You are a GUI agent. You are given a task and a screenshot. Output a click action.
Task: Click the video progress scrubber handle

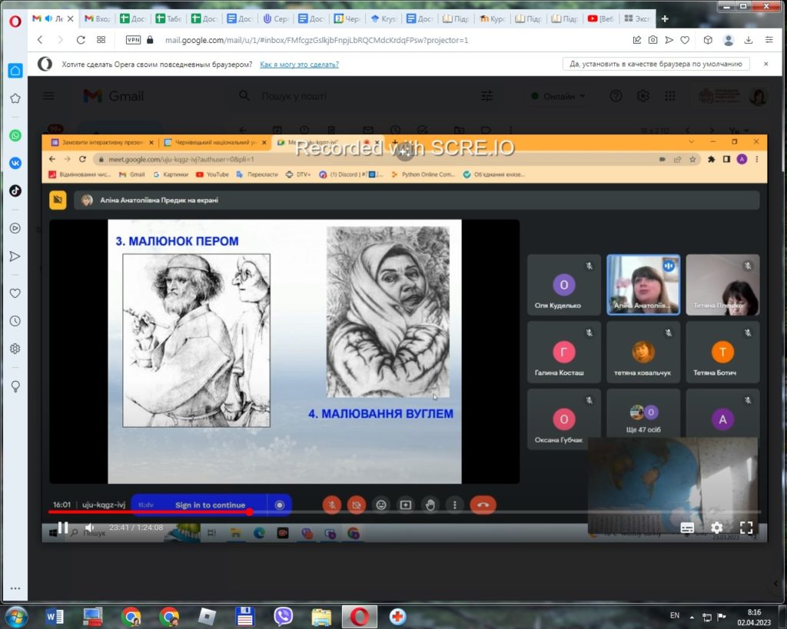coord(250,512)
